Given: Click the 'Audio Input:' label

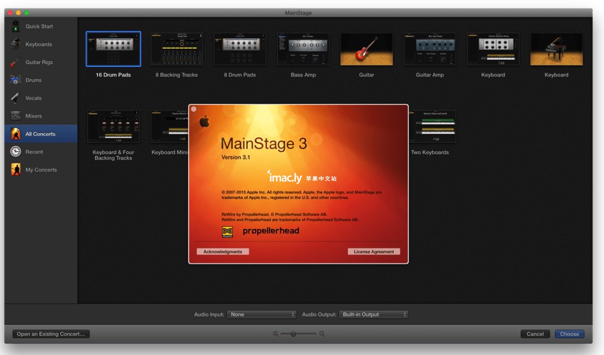Looking at the screenshot, I should tap(209, 315).
